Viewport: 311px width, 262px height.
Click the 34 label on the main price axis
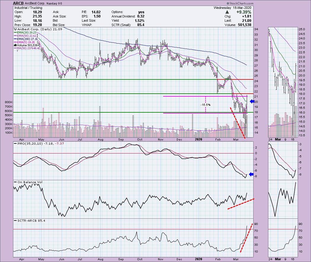point(256,29)
